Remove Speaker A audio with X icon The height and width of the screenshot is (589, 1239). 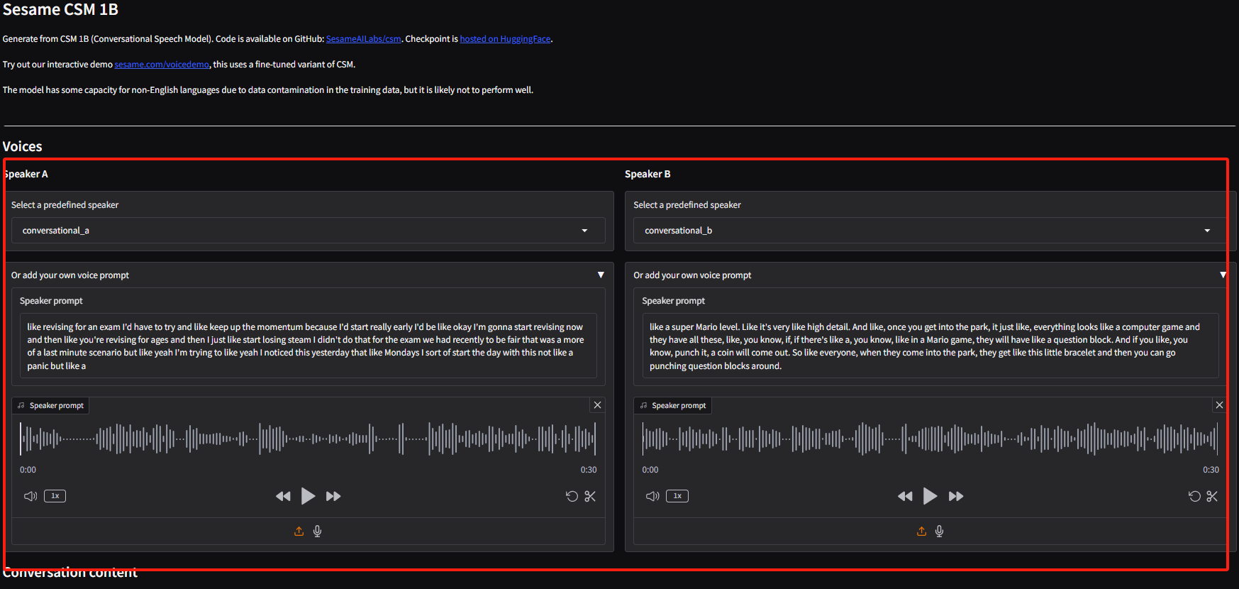point(598,405)
